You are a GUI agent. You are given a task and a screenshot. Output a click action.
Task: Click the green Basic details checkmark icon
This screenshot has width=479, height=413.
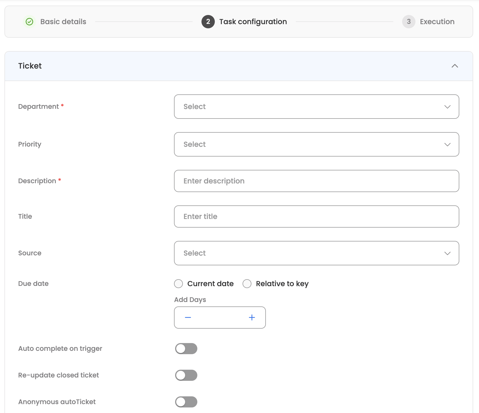point(29,22)
